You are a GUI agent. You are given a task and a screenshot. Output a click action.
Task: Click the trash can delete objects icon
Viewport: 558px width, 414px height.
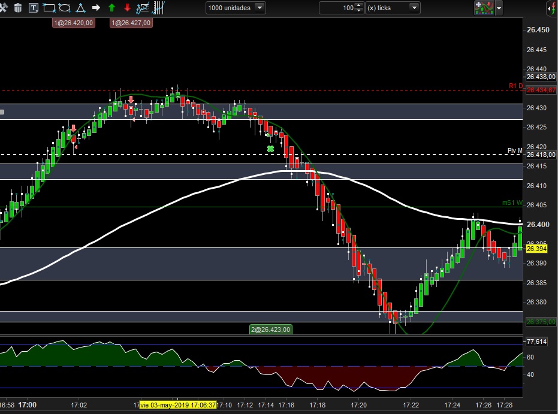click(18, 7)
